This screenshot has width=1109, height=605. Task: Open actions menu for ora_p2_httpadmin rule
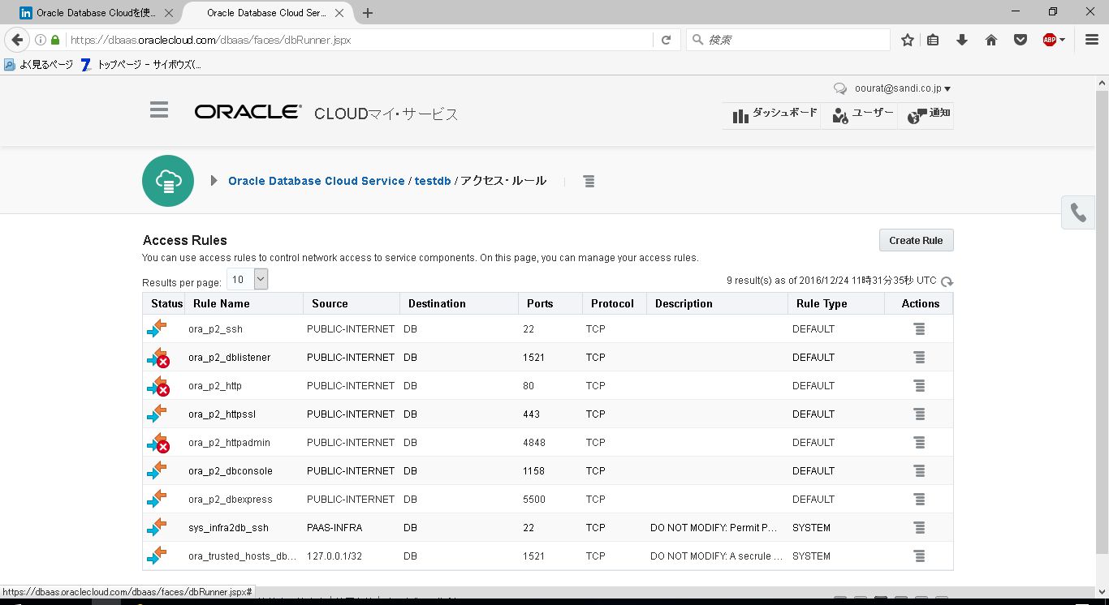coord(919,443)
